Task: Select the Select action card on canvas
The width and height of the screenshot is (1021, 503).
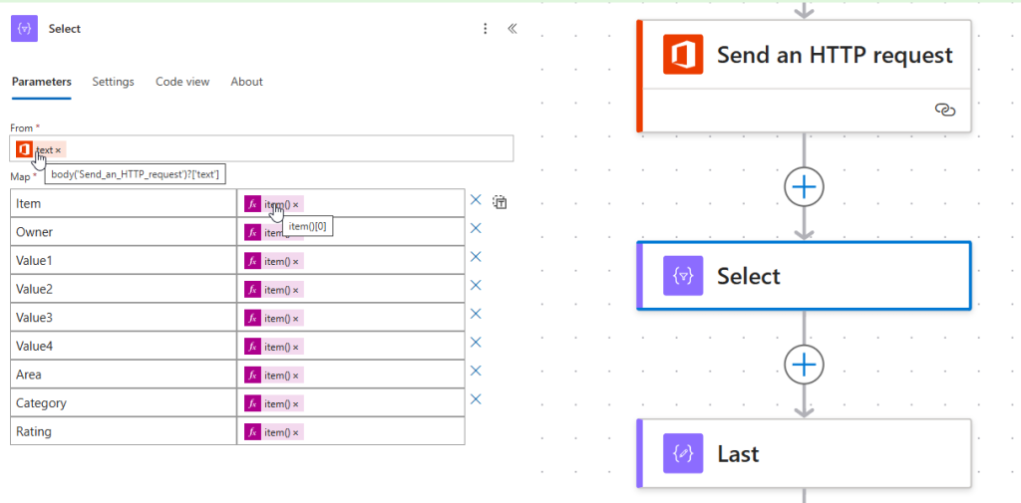Action: 804,276
